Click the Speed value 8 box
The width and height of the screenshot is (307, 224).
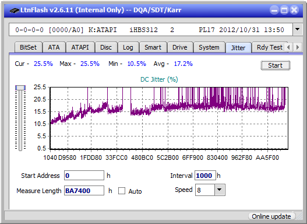205,190
